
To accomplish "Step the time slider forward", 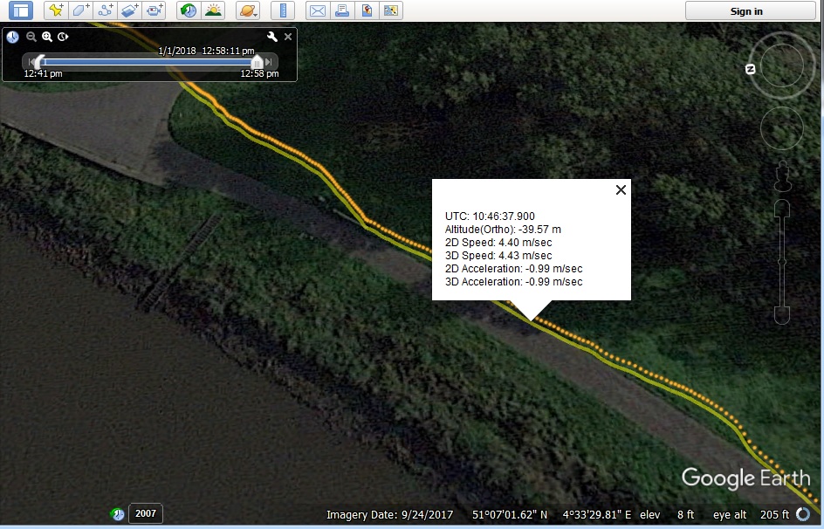I will [x=269, y=61].
